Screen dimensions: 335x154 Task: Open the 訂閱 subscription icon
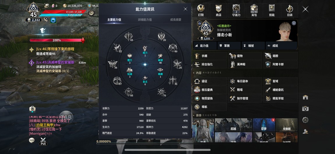tap(201, 10)
